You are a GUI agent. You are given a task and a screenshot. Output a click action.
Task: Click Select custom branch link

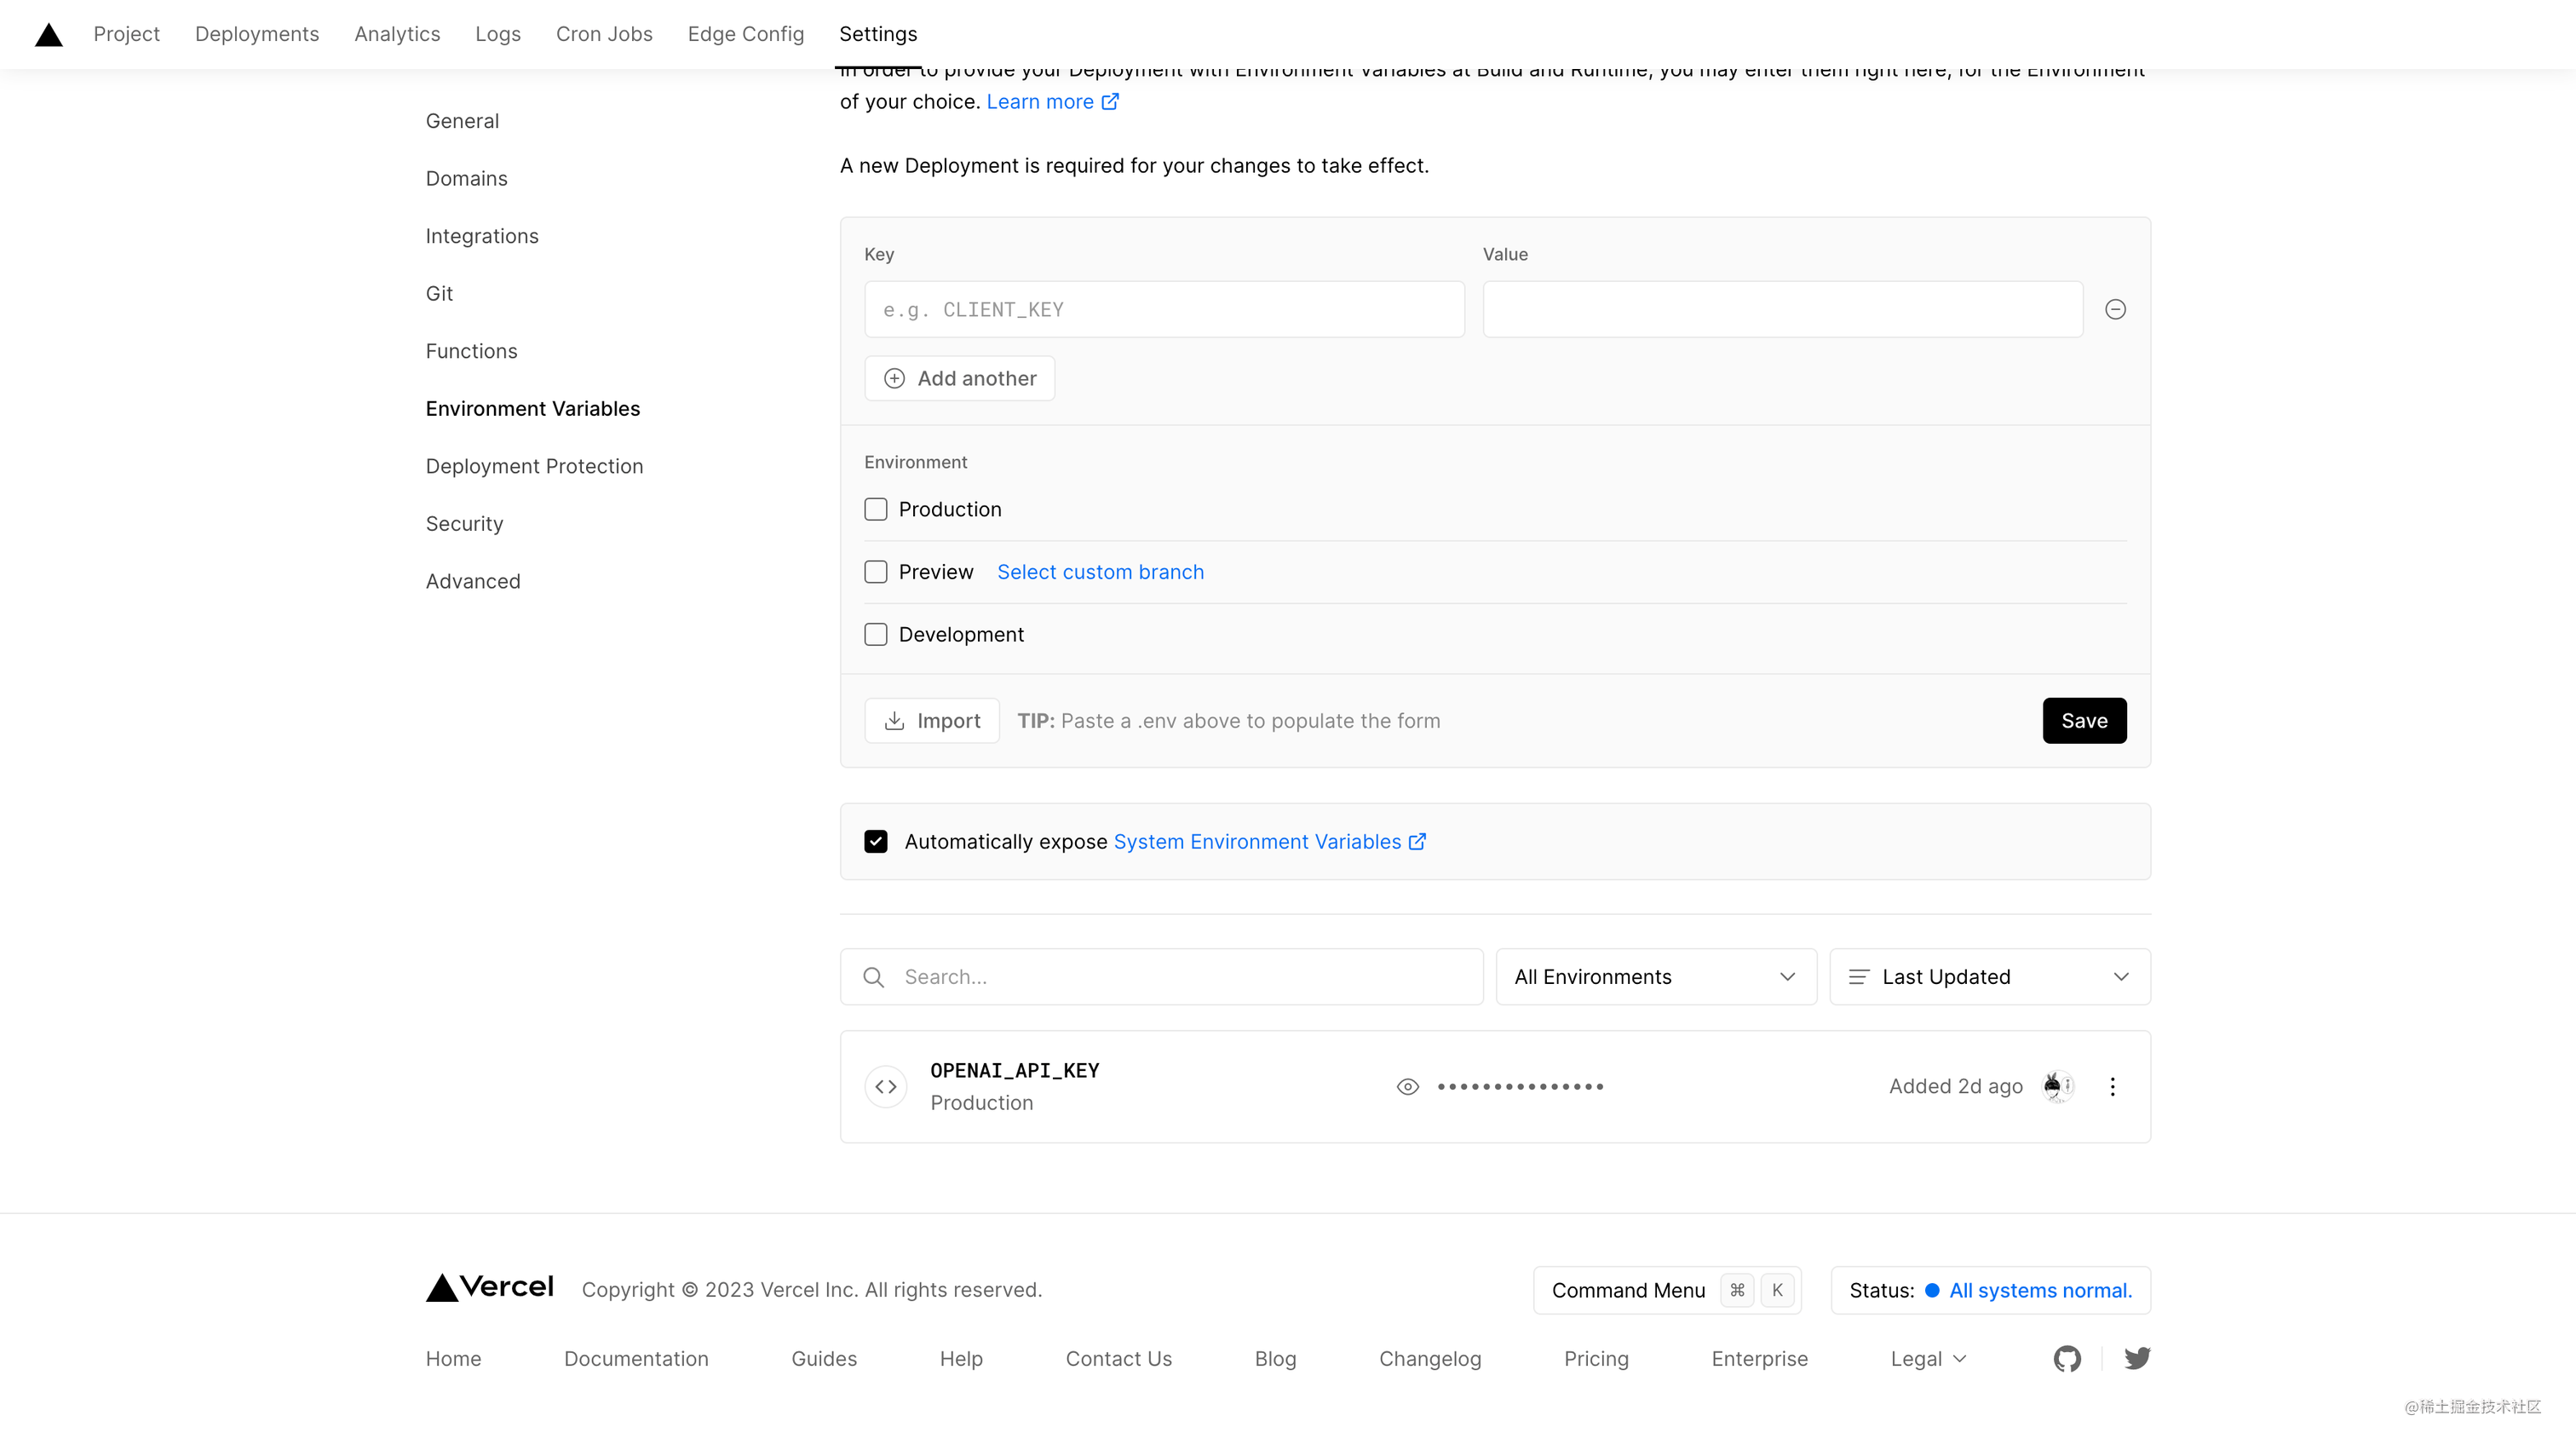pos(1100,572)
